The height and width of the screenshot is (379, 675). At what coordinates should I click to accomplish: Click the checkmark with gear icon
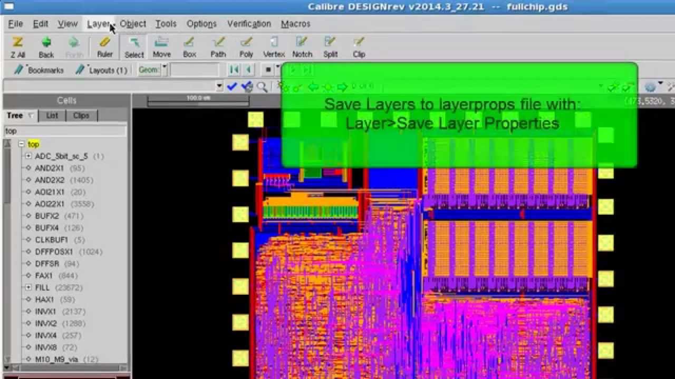[x=247, y=86]
